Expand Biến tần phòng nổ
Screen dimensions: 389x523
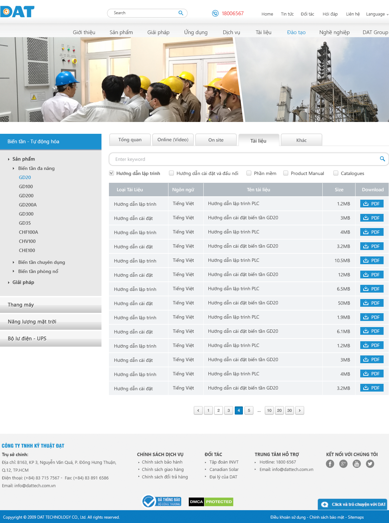point(14,271)
